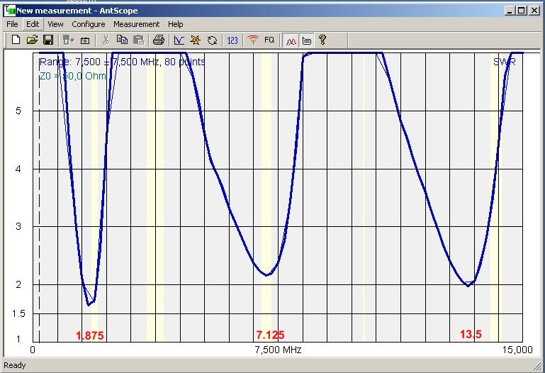The image size is (545, 373).
Task: Click the circular arrows refresh icon
Action: click(212, 40)
